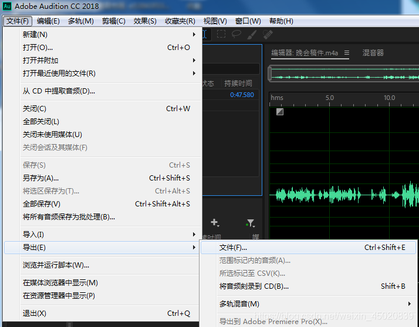The image size is (419, 327).
Task: Select the Lasso Selection tool
Action: click(x=236, y=34)
